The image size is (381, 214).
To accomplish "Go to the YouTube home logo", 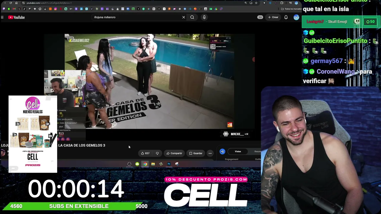I will tap(16, 17).
